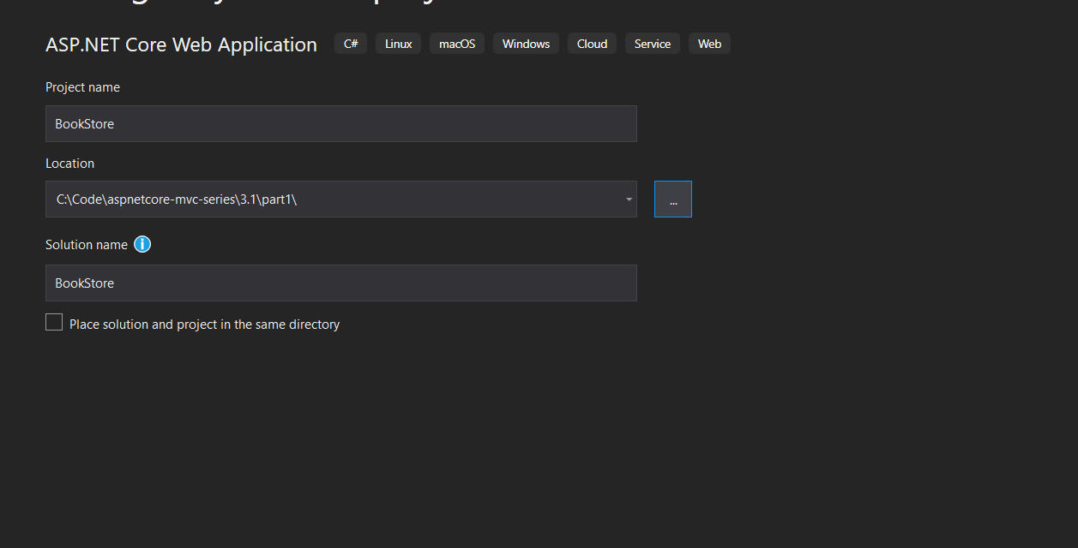
Task: Select the macOS platform tag
Action: point(457,44)
